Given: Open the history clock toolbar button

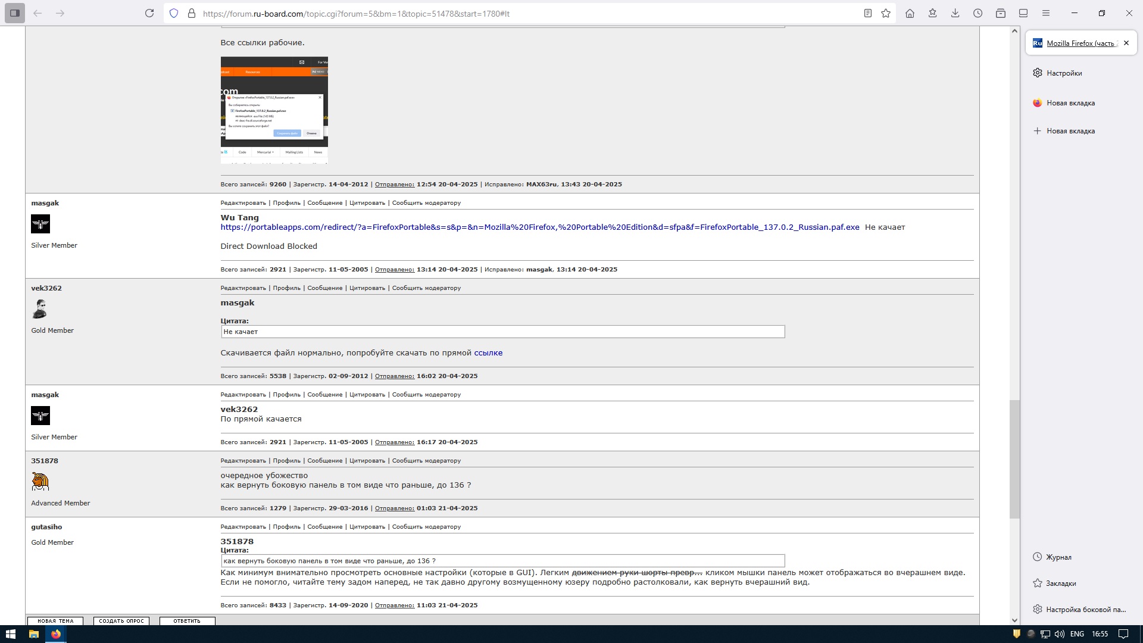Looking at the screenshot, I should [x=978, y=13].
